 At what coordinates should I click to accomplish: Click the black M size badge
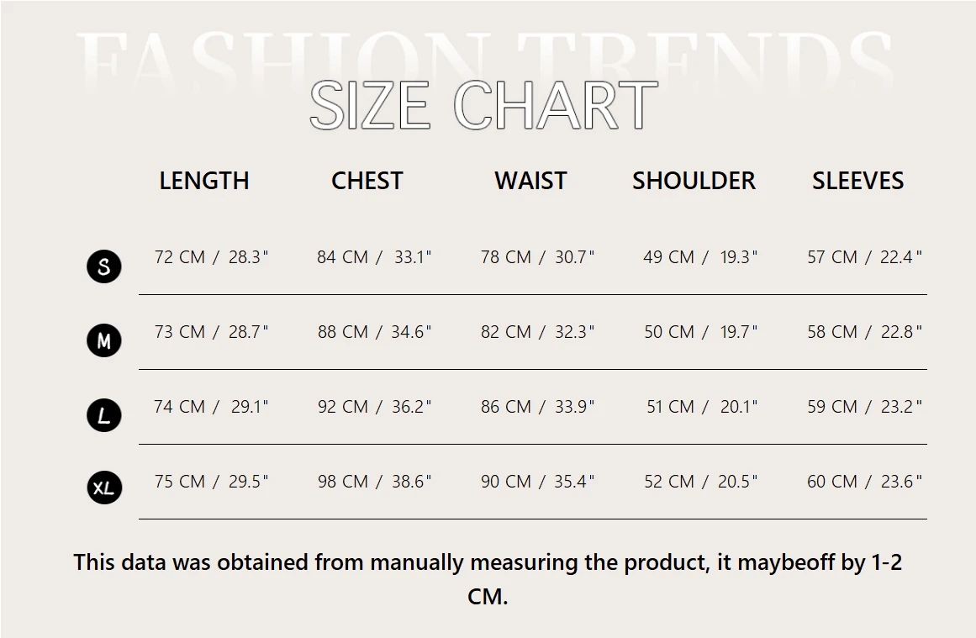[x=104, y=340]
